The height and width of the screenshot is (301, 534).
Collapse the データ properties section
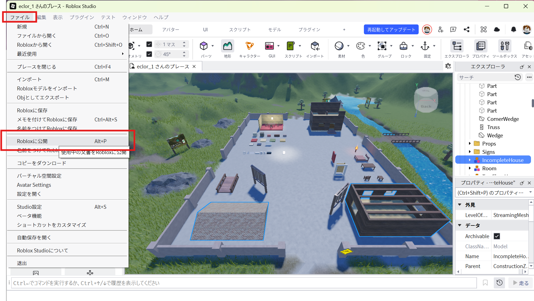460,225
